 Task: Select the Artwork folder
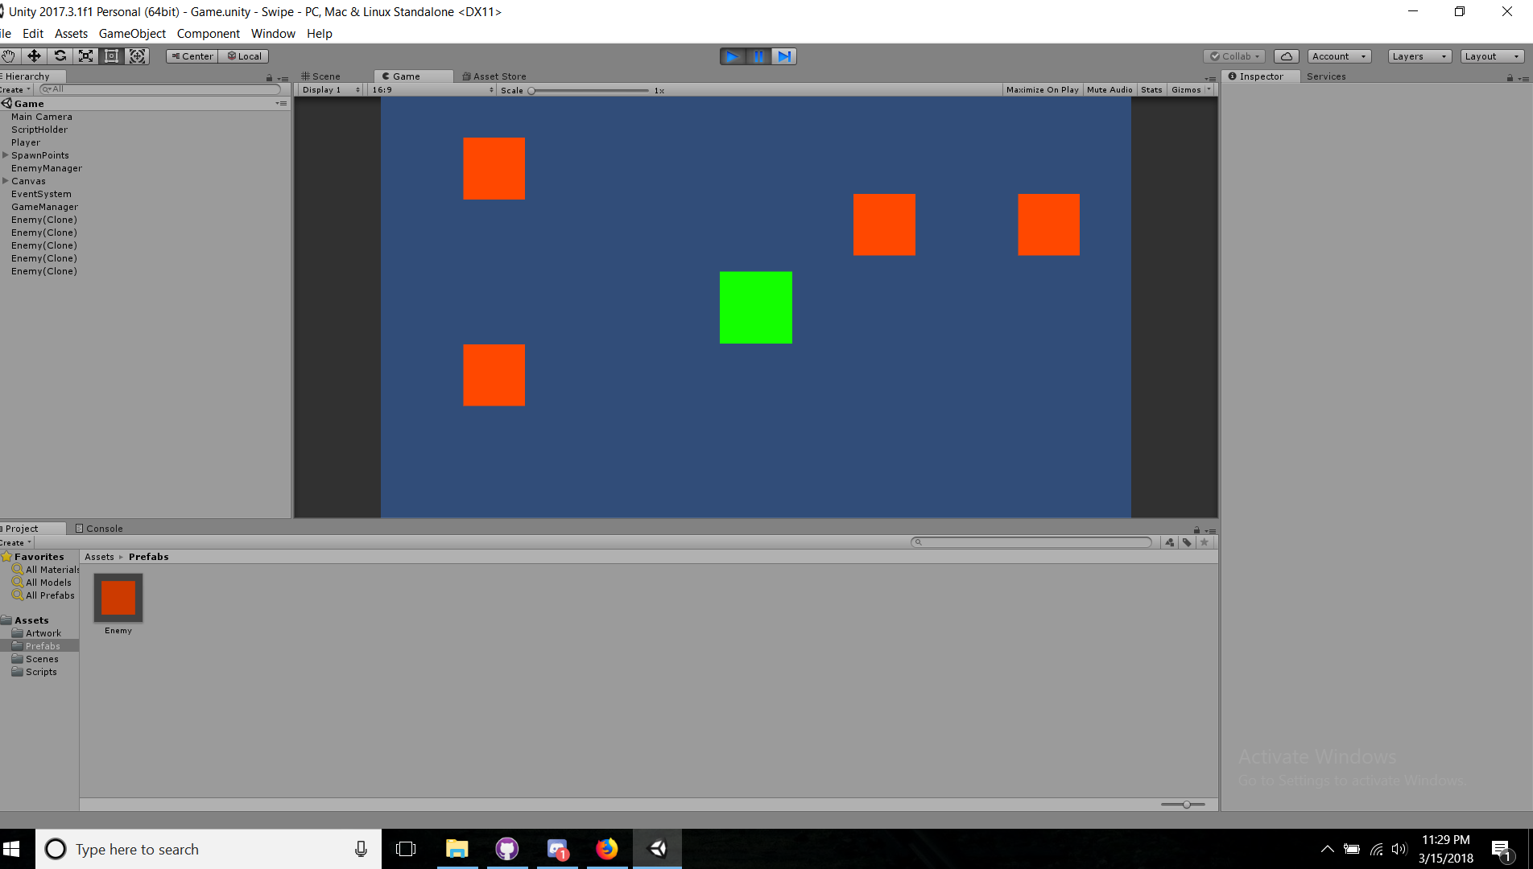(43, 633)
